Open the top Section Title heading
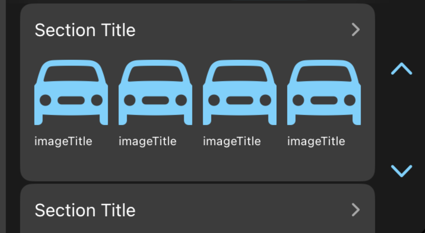This screenshot has height=233, width=425. (x=85, y=30)
